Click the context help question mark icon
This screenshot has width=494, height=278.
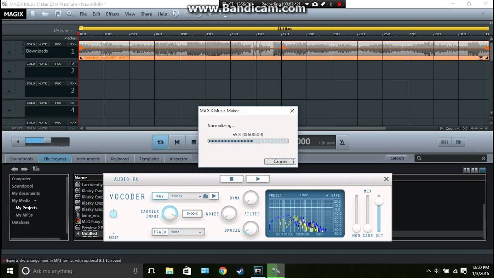tap(176, 14)
